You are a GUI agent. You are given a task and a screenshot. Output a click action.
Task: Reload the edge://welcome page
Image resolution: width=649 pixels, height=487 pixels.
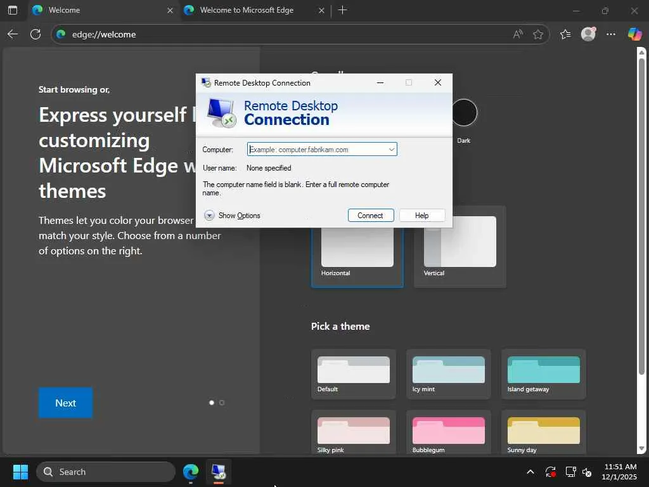35,34
